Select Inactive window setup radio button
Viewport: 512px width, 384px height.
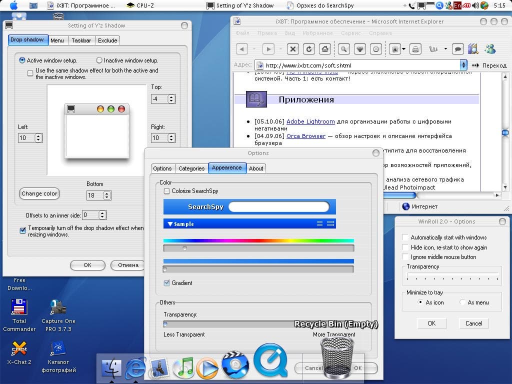pyautogui.click(x=99, y=60)
